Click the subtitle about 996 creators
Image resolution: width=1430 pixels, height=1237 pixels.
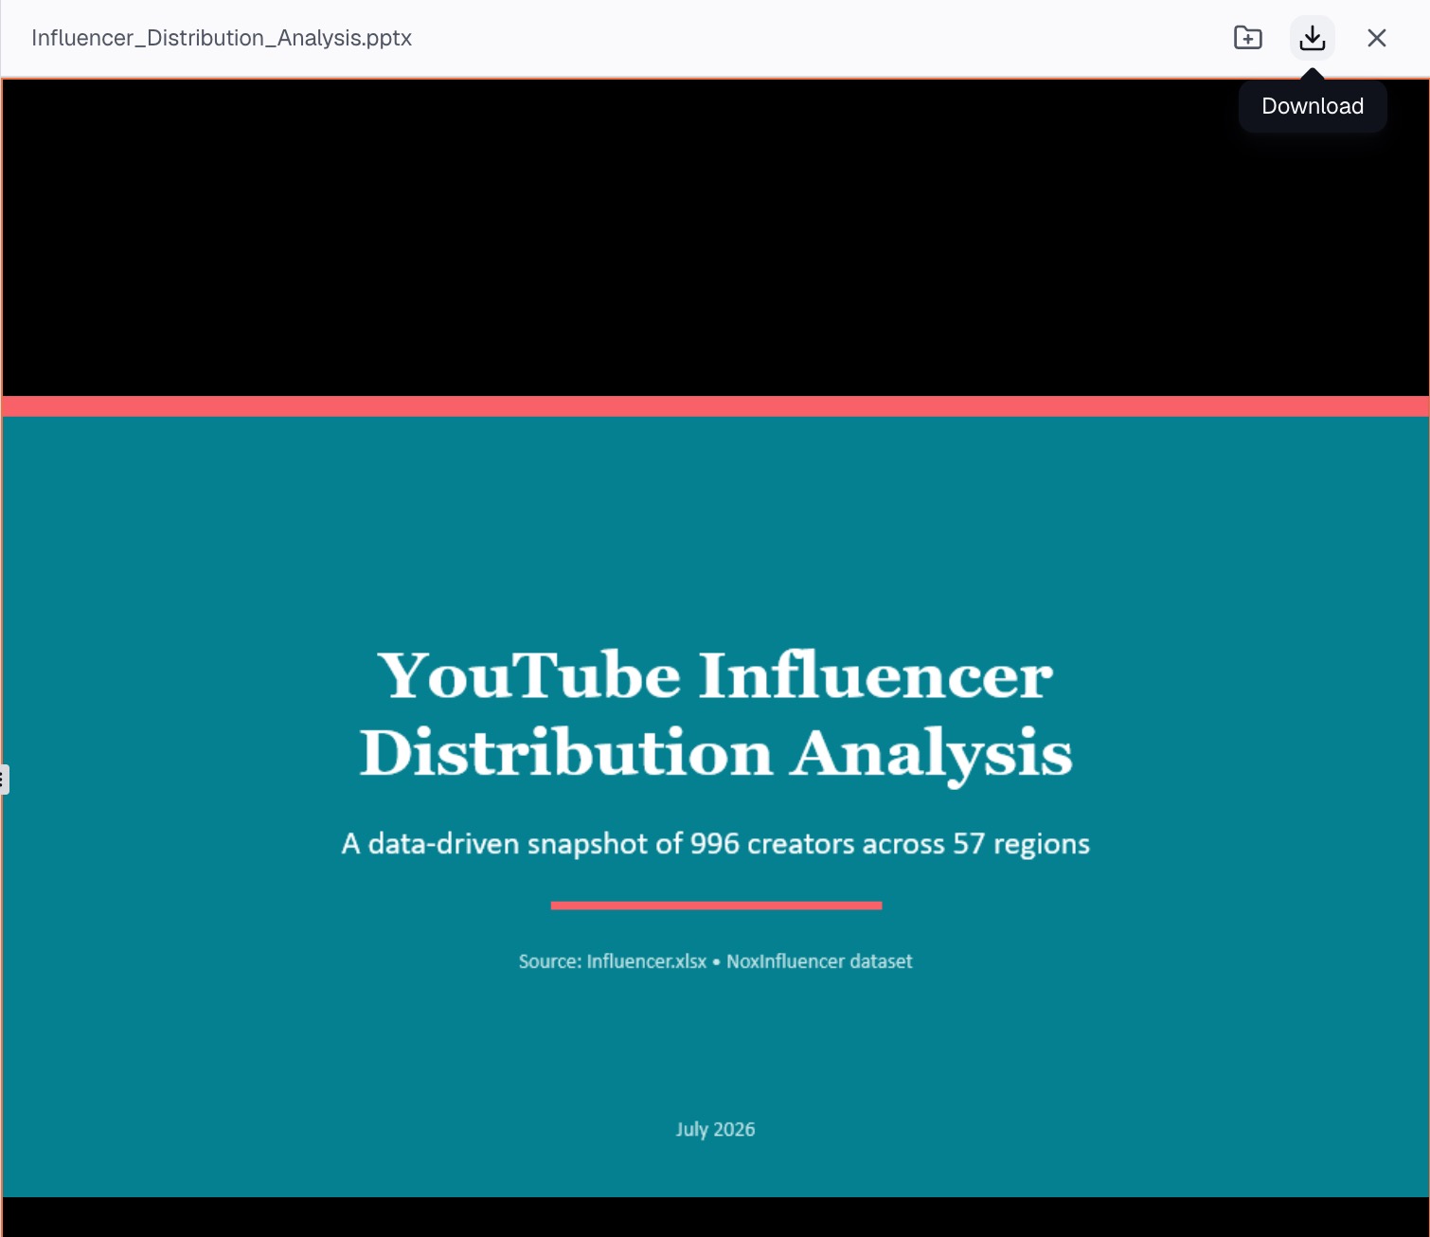point(716,843)
